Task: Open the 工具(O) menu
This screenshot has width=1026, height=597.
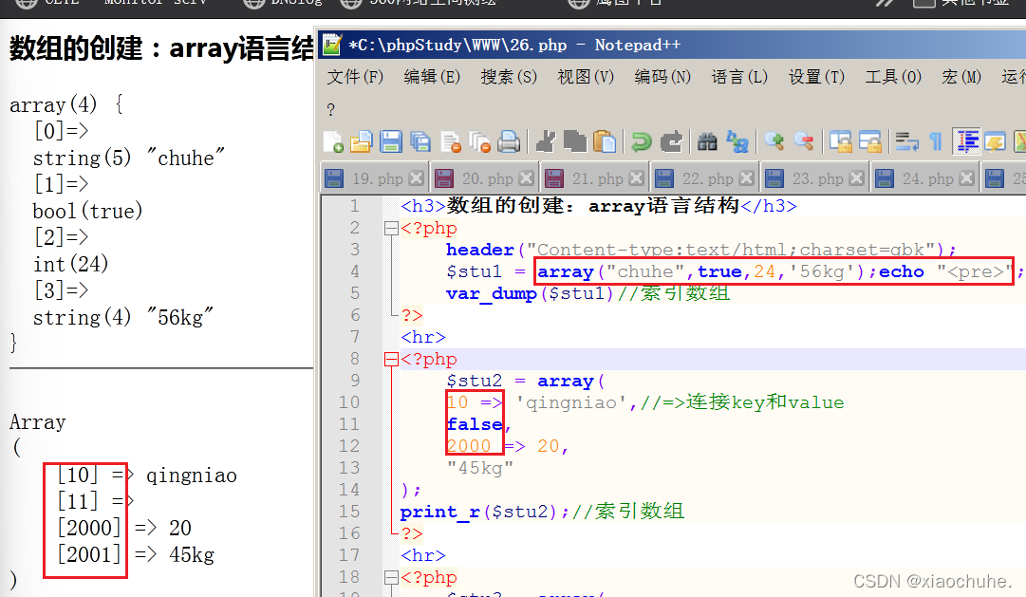Action: (893, 77)
